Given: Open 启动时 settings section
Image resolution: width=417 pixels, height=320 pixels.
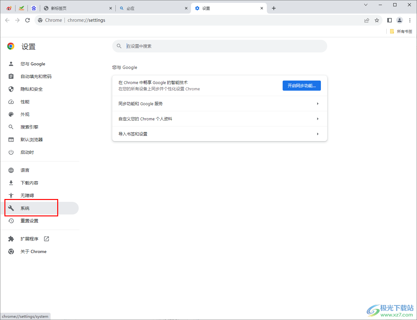Looking at the screenshot, I should click(40, 152).
